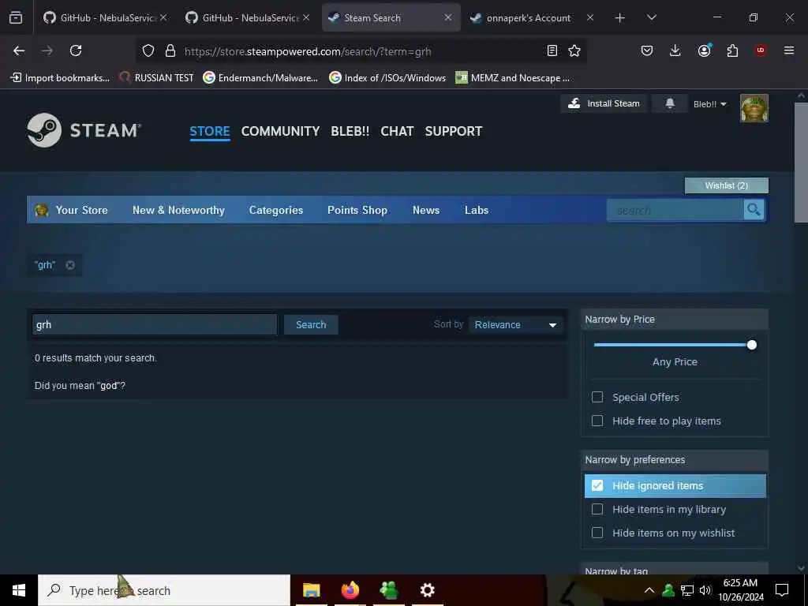Open Categories menu
The image size is (808, 606).
[276, 210]
